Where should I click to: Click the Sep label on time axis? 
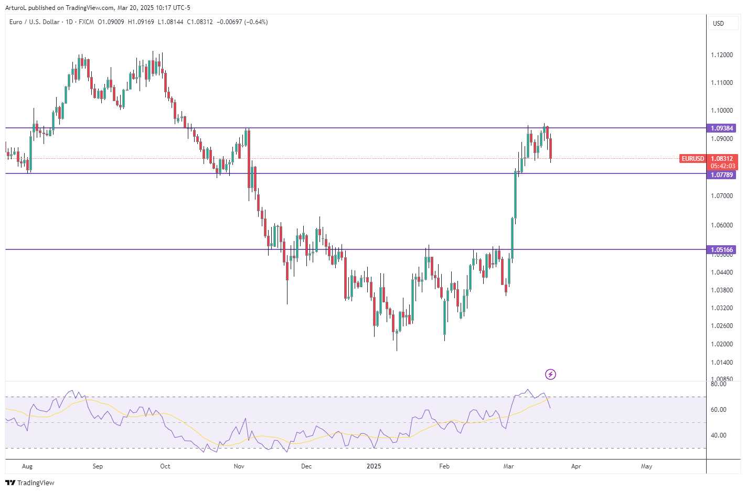coord(98,466)
